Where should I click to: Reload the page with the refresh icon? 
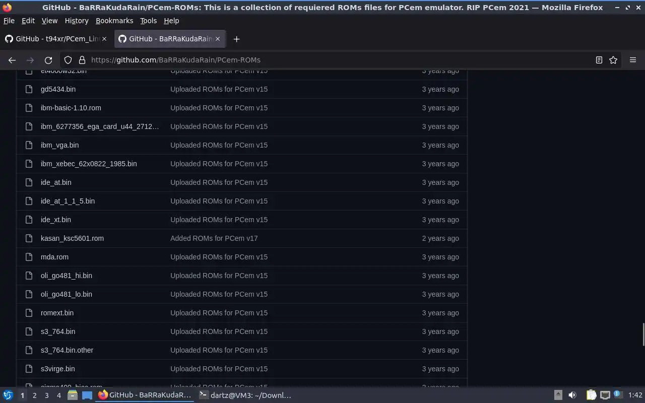point(48,60)
